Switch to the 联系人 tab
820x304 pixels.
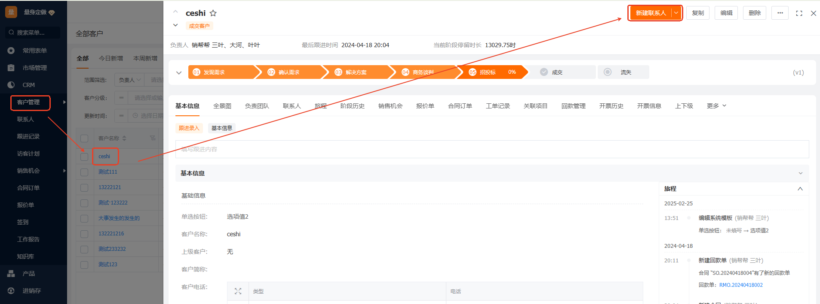tap(292, 106)
